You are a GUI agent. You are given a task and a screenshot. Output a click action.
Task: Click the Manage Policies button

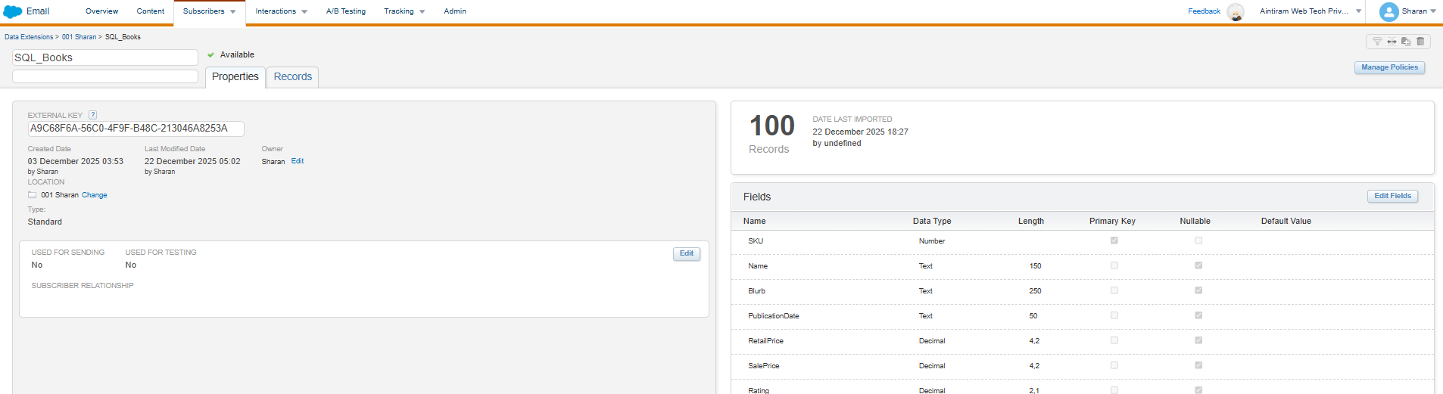(1389, 67)
